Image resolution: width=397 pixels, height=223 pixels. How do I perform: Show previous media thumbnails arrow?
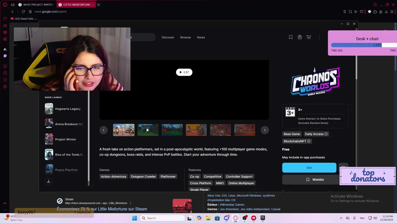[104, 130]
